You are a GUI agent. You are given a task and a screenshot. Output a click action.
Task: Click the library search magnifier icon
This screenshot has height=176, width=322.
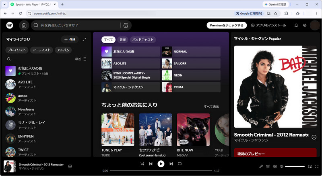9,59
